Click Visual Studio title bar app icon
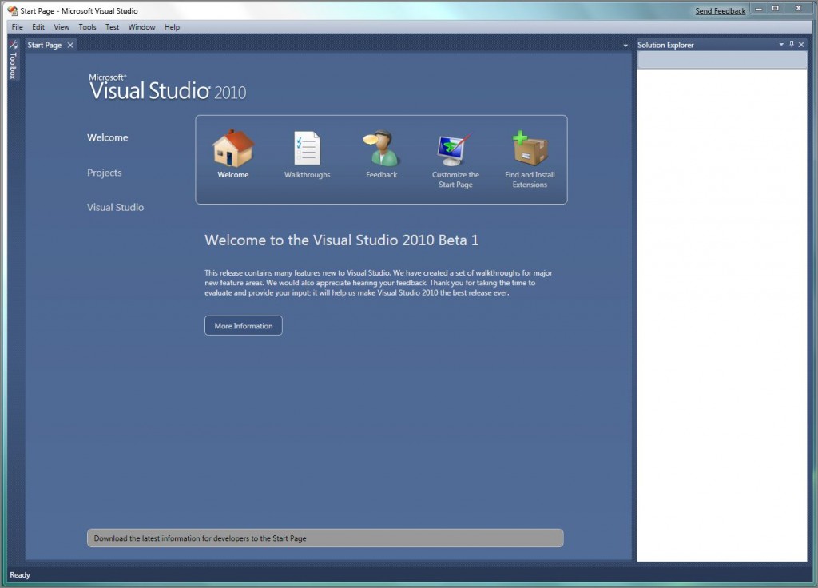 13,10
